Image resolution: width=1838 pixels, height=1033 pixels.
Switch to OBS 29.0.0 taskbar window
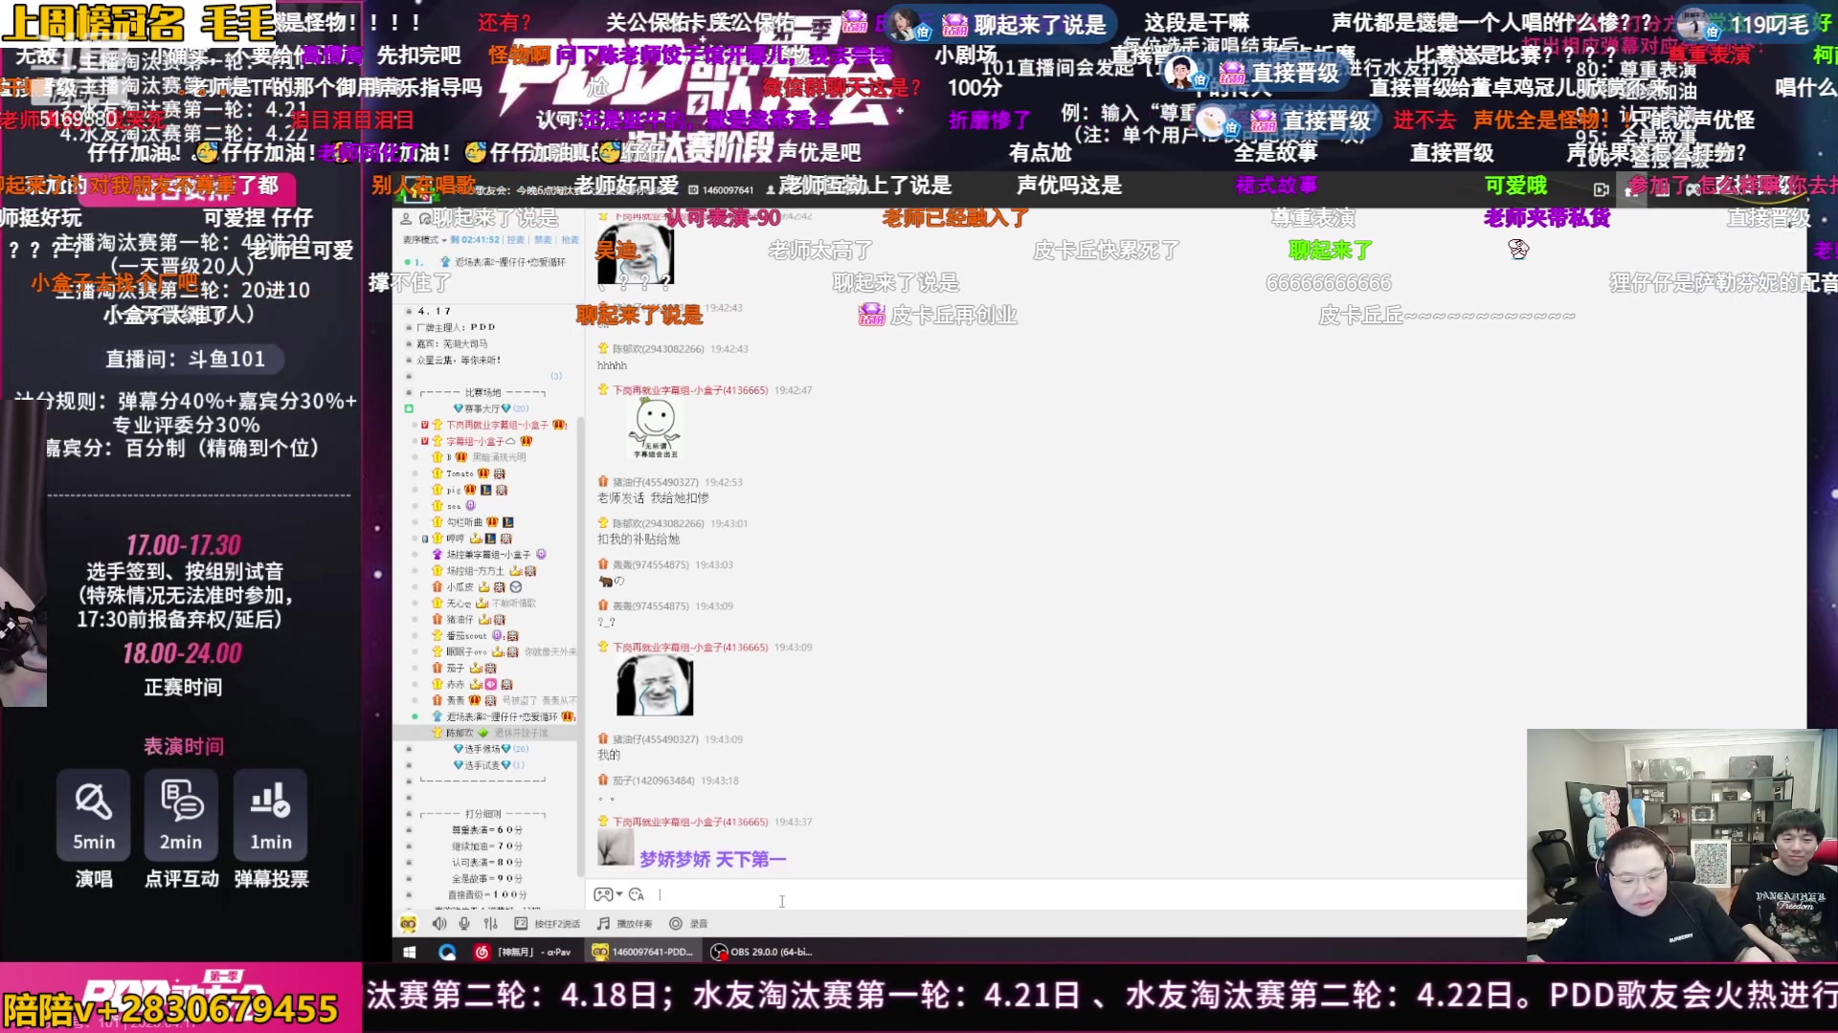pos(763,952)
